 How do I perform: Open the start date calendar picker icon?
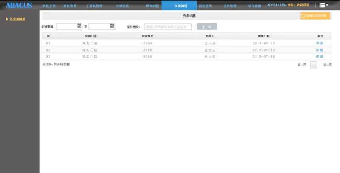pyautogui.click(x=79, y=26)
